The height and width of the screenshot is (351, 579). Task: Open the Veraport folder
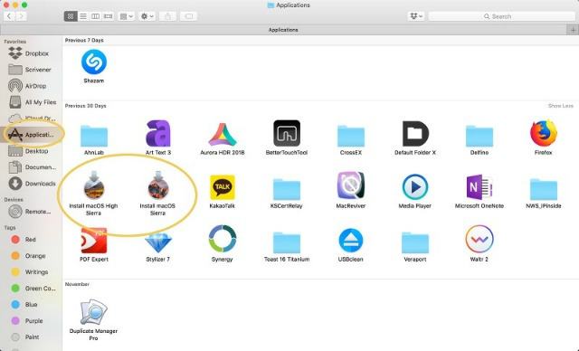click(x=415, y=242)
